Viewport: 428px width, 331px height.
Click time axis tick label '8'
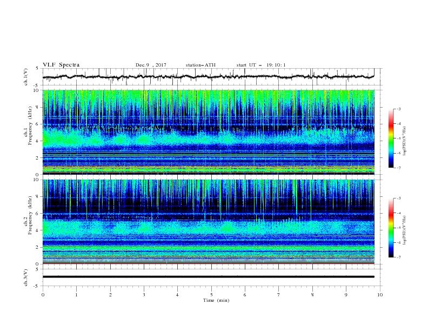click(x=312, y=295)
